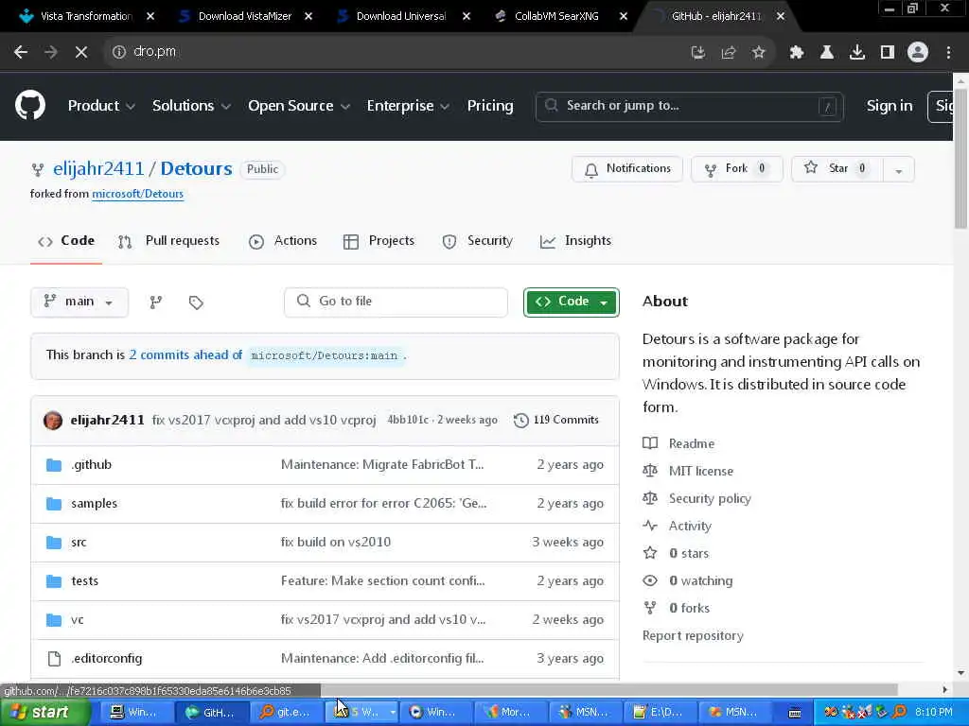The width and height of the screenshot is (969, 726).
Task: Expand the Open Source menu
Action: coord(299,106)
